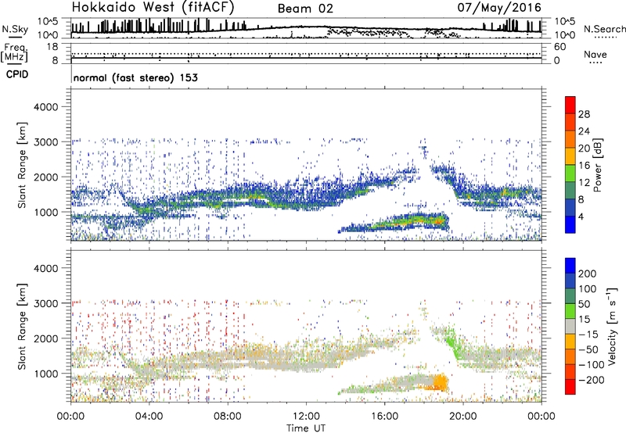Click the '08:00' time tick label
This screenshot has width=626, height=433.
pyautogui.click(x=228, y=417)
